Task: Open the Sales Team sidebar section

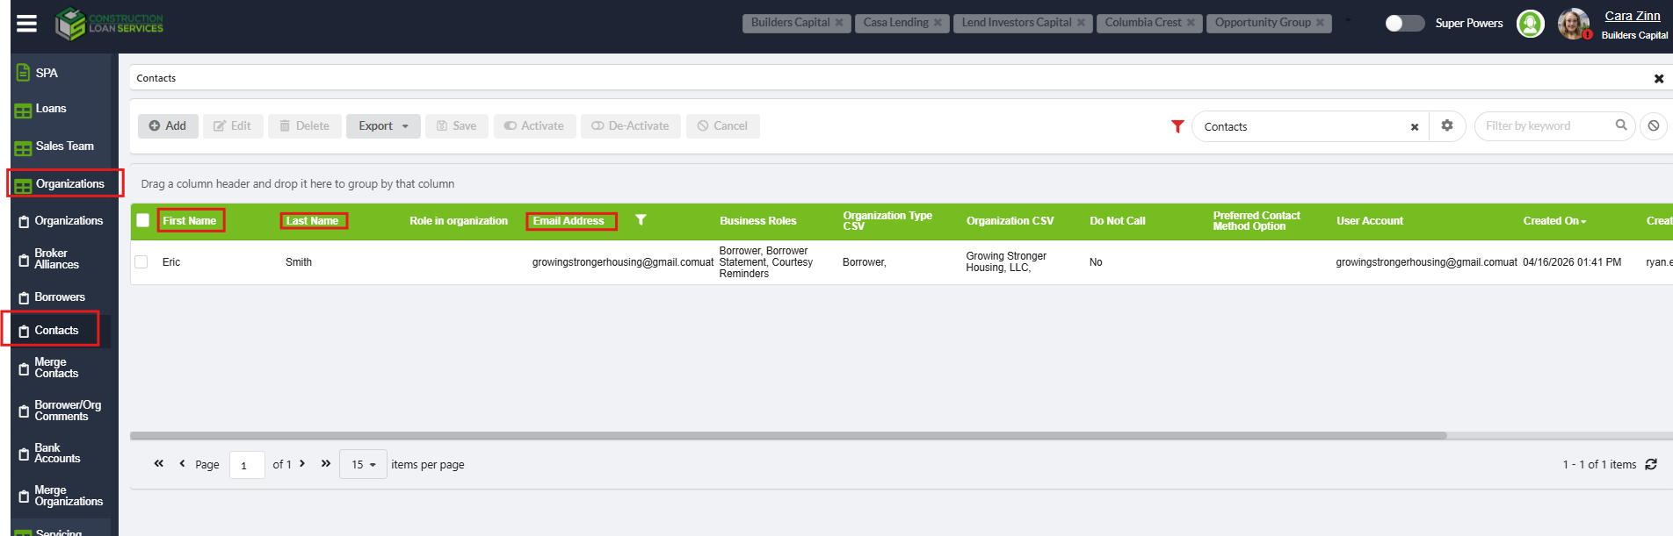Action: [x=64, y=147]
